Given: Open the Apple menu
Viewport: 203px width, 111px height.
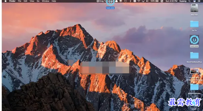Looking at the screenshot, I should [5, 1].
